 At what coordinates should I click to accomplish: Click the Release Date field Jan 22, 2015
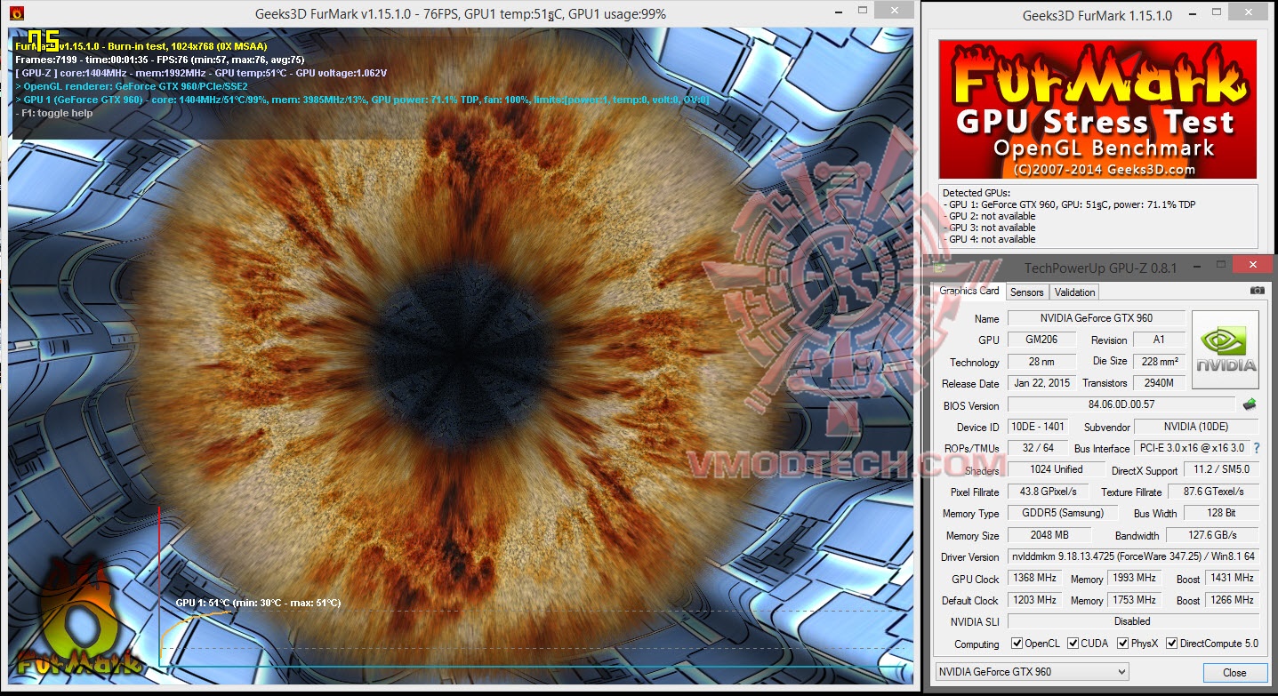click(x=1042, y=383)
